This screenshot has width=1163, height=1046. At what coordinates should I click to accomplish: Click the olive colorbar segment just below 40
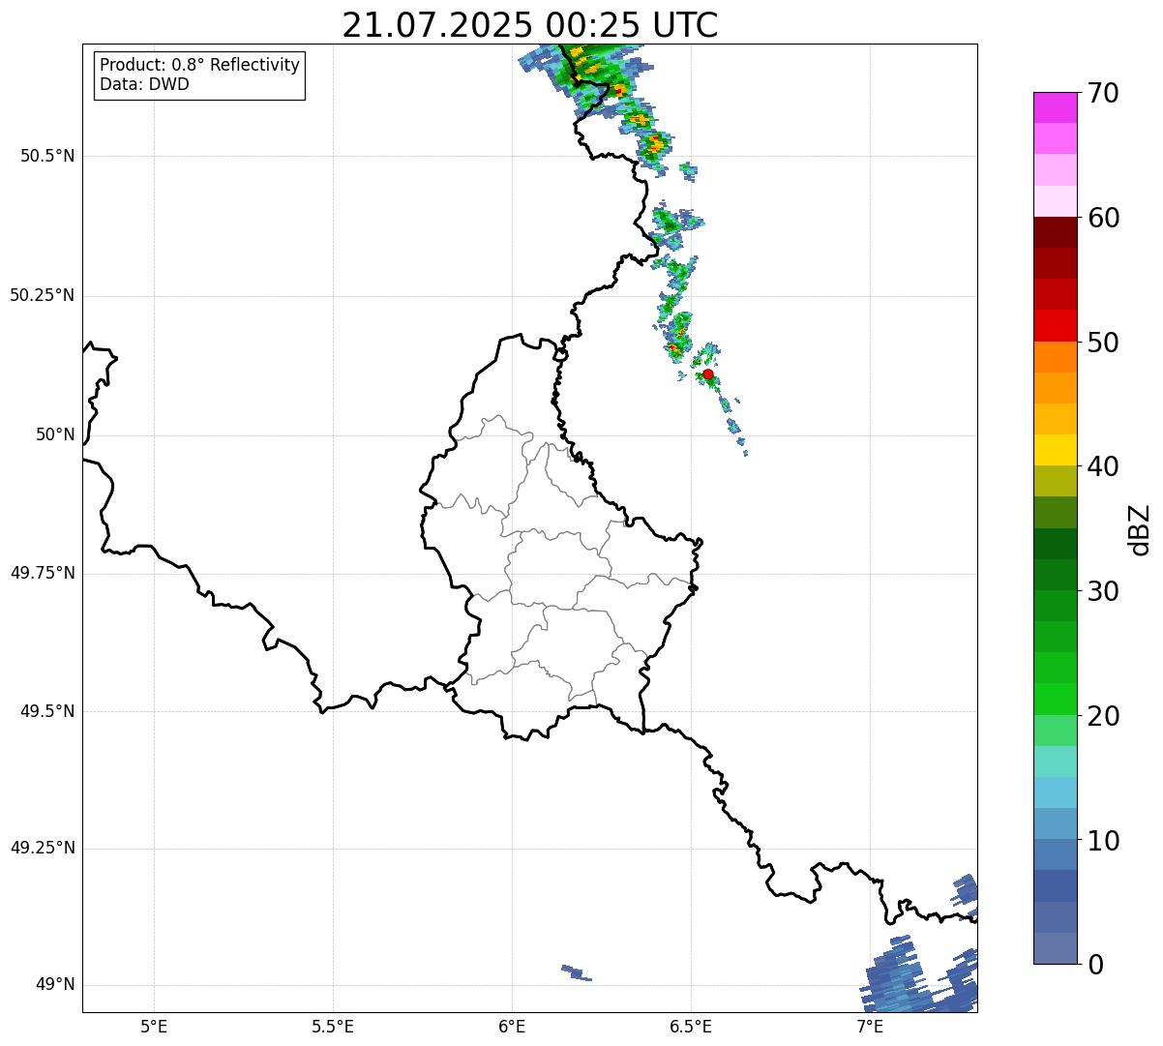[x=1056, y=482]
